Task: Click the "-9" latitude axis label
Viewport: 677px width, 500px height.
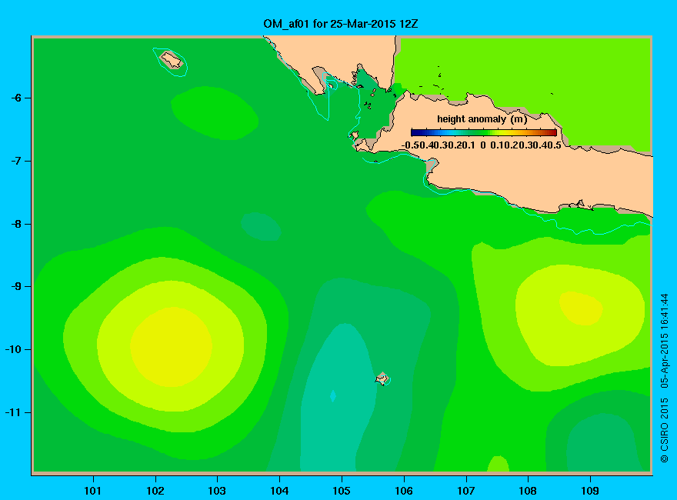Action: [x=16, y=287]
